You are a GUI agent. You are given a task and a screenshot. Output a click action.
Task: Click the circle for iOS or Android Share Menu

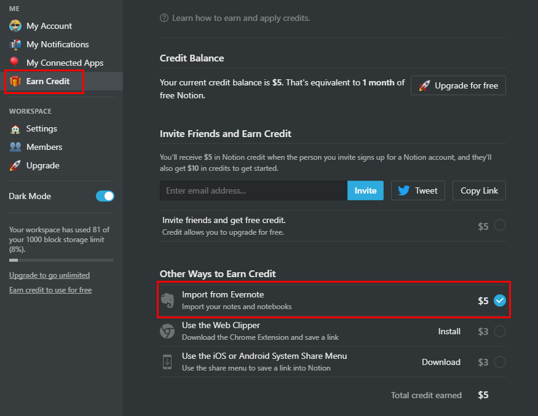(499, 362)
